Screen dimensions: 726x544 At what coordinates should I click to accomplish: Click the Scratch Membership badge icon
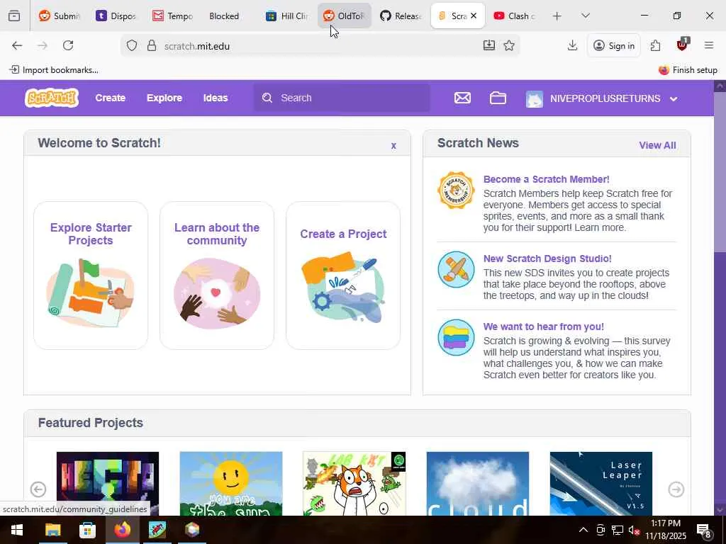coord(456,190)
